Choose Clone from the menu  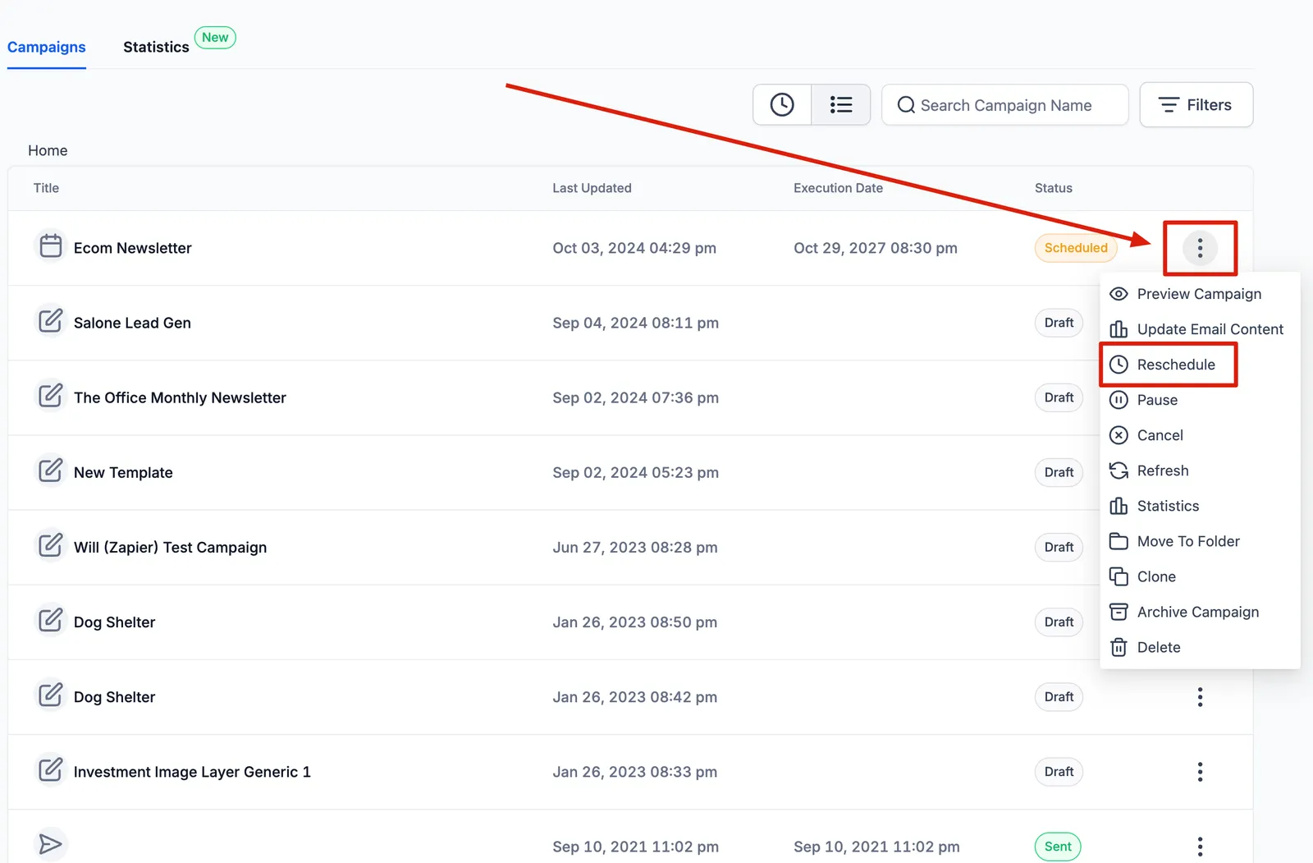point(1200,576)
